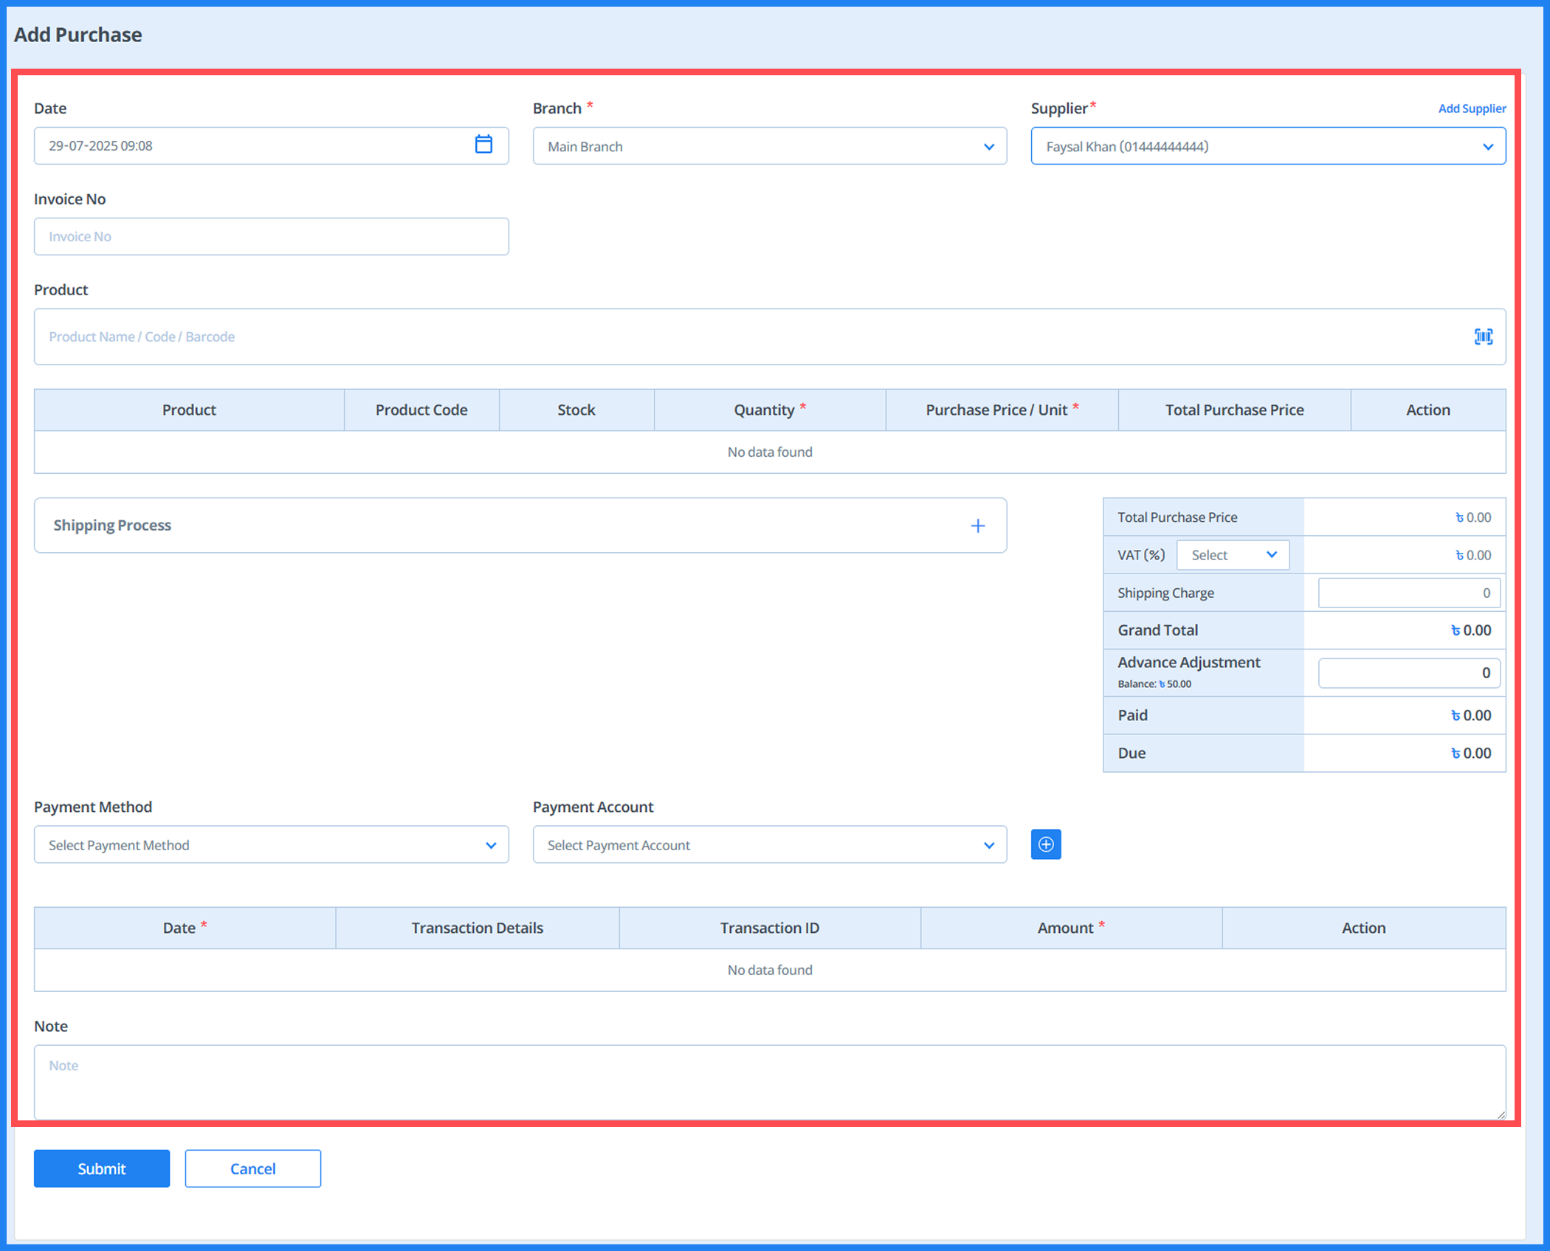Image resolution: width=1550 pixels, height=1251 pixels.
Task: Click inside the Note textarea
Action: tap(769, 1081)
